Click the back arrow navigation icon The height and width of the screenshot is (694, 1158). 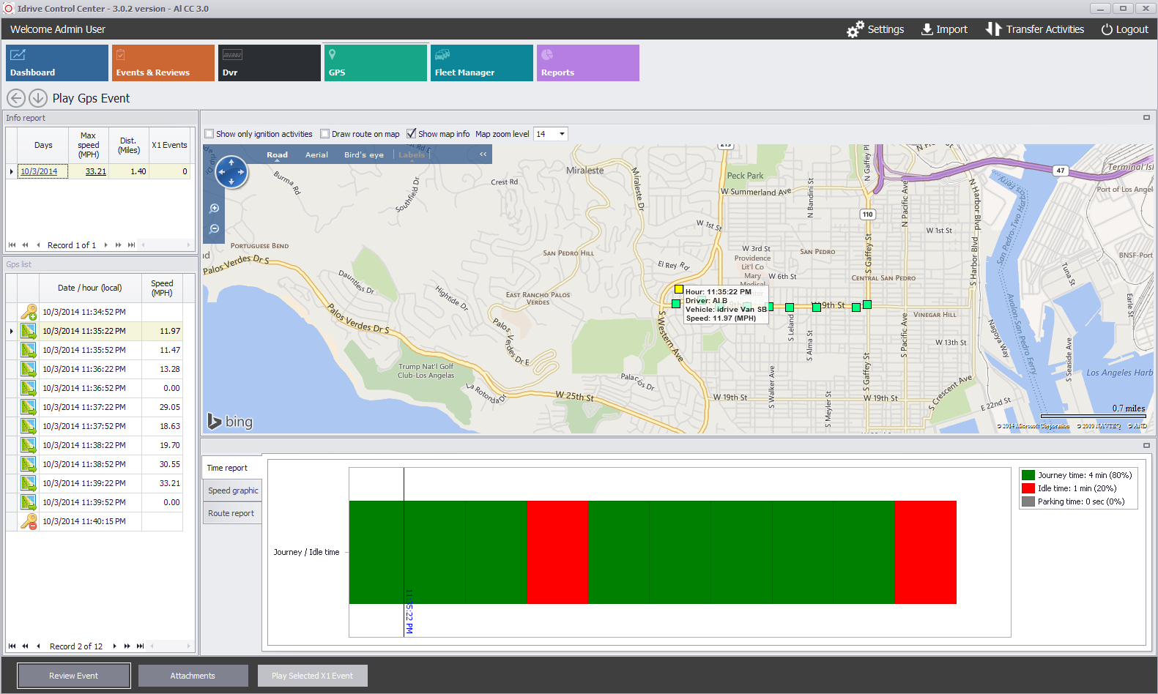[x=16, y=98]
